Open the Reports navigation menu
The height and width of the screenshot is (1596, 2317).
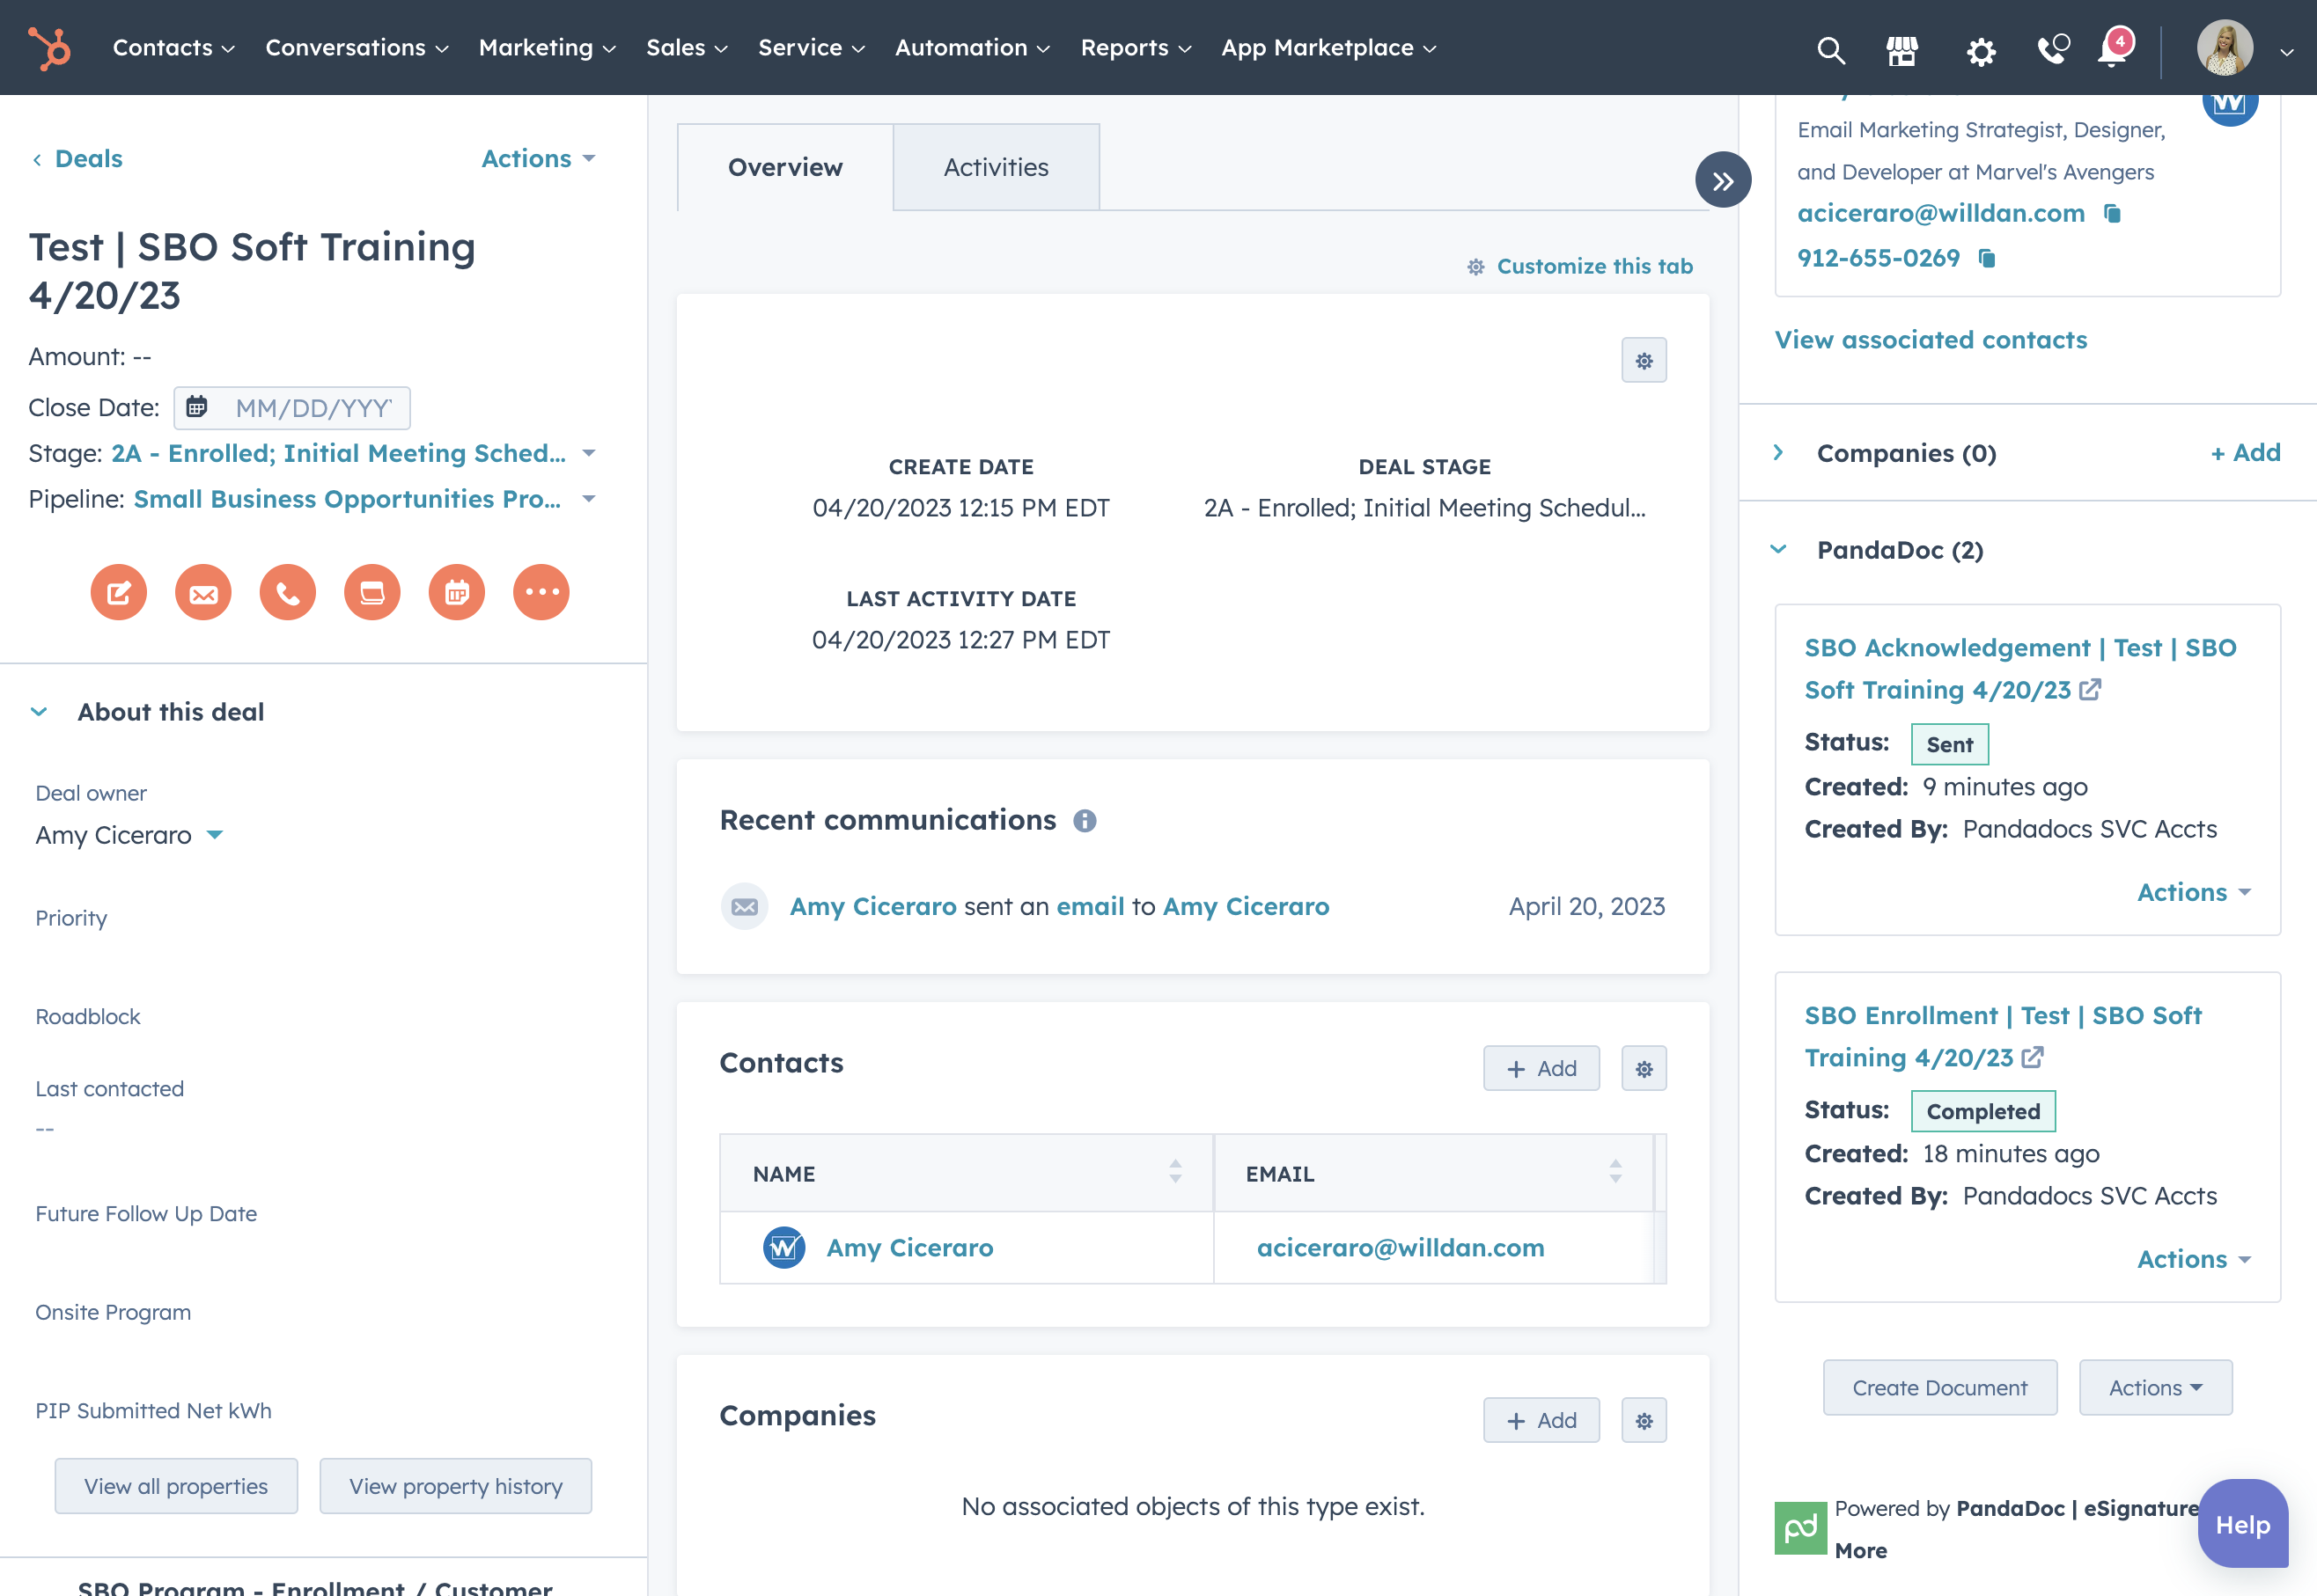1136,48
